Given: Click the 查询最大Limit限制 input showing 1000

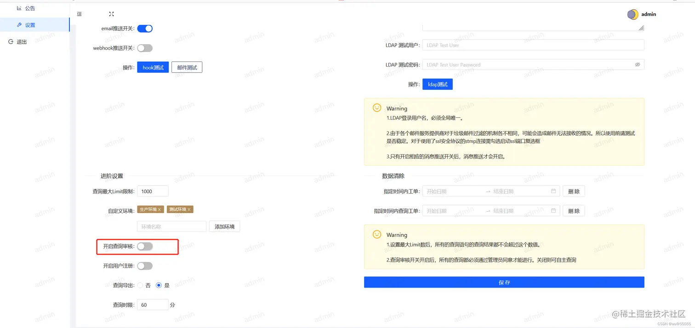Looking at the screenshot, I should tap(153, 191).
